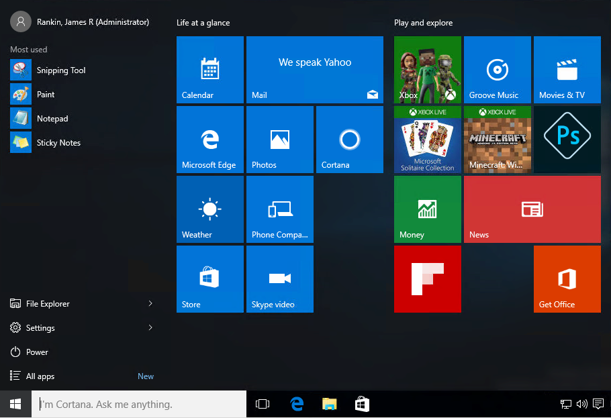Open network icon in system tray

[566, 404]
